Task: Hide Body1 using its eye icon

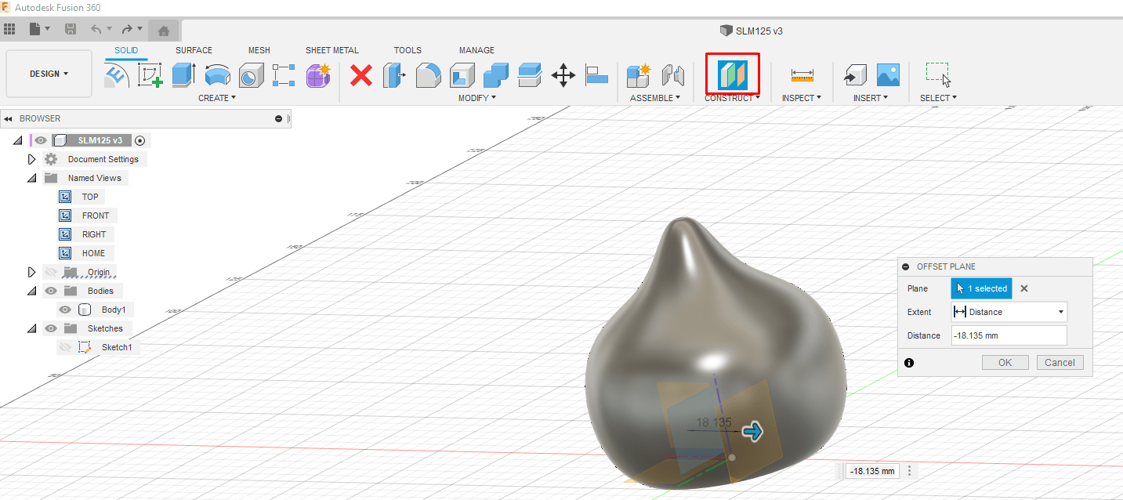Action: [x=65, y=310]
